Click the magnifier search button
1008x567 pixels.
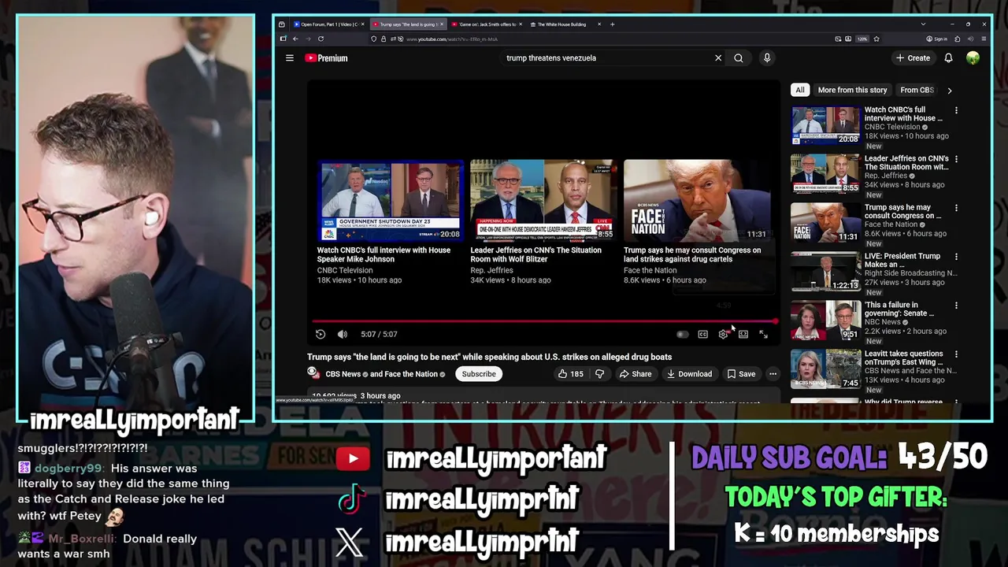pos(739,57)
